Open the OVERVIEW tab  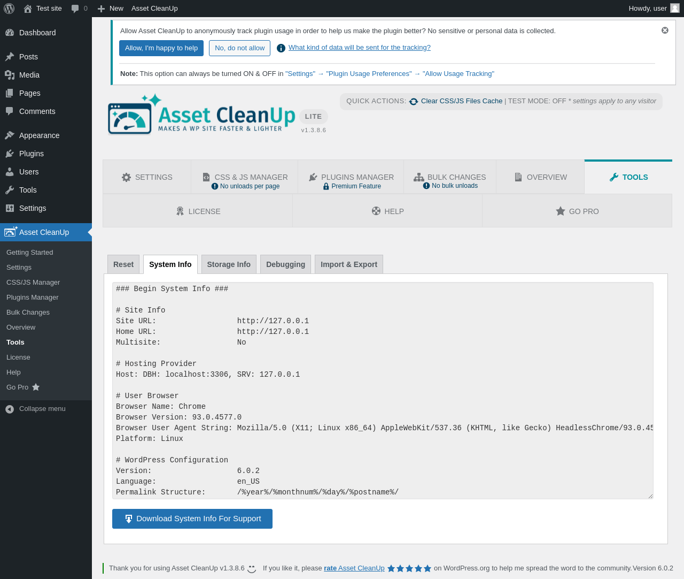[x=540, y=177]
